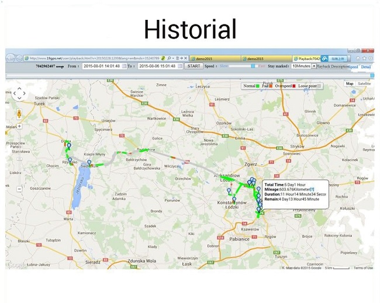The height and width of the screenshot is (303, 380).
Task: Click the Street View pegman icon
Action: pos(19,114)
